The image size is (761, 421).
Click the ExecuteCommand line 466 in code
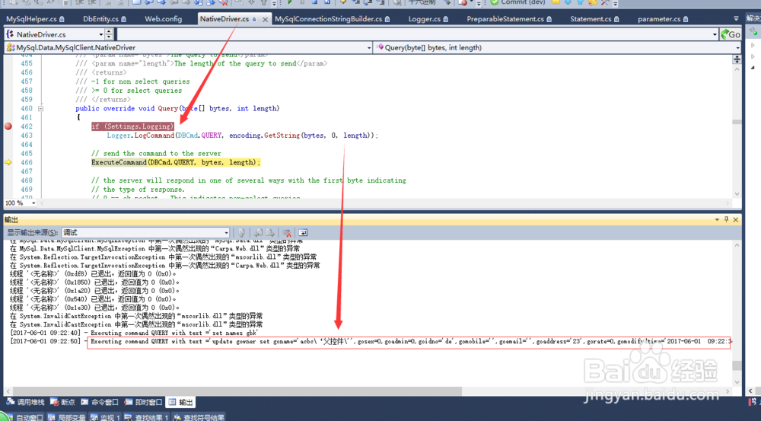pos(176,162)
